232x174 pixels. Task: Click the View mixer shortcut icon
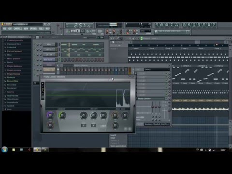pyautogui.click(x=177, y=25)
